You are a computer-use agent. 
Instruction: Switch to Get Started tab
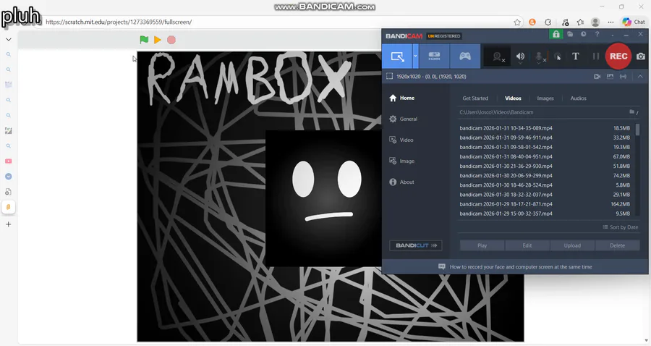(475, 98)
